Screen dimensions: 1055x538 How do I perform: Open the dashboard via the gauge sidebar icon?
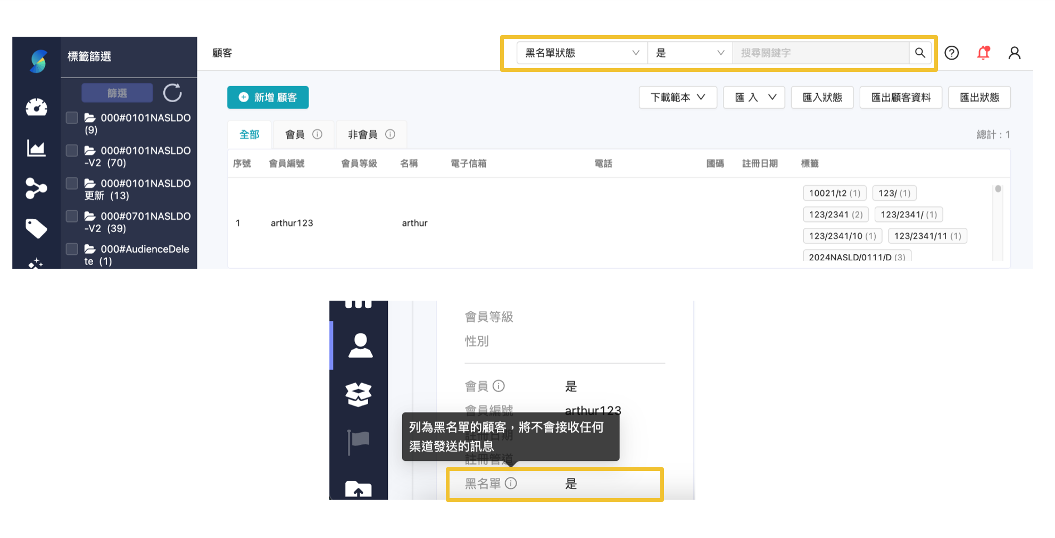tap(36, 107)
